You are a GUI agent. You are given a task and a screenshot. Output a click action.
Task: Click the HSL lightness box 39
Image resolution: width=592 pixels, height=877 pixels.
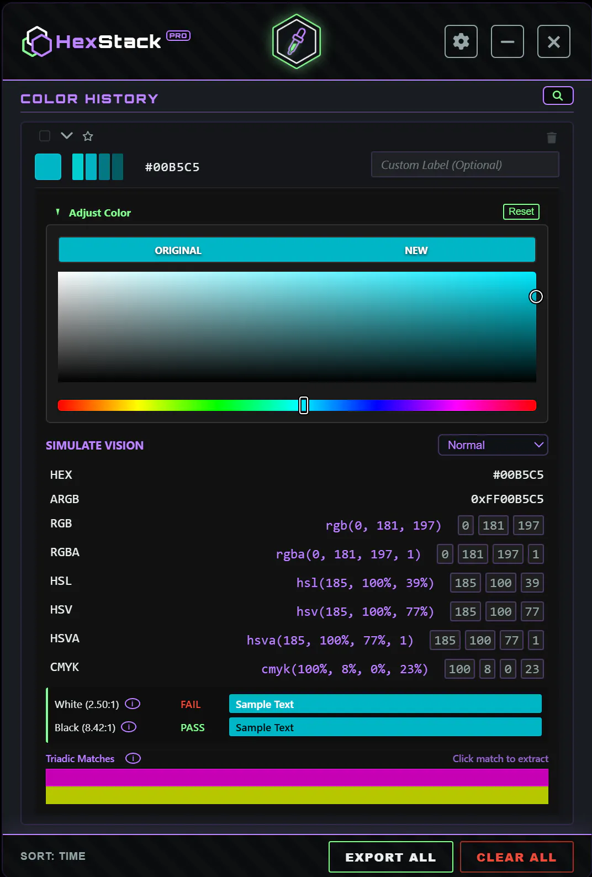(532, 583)
